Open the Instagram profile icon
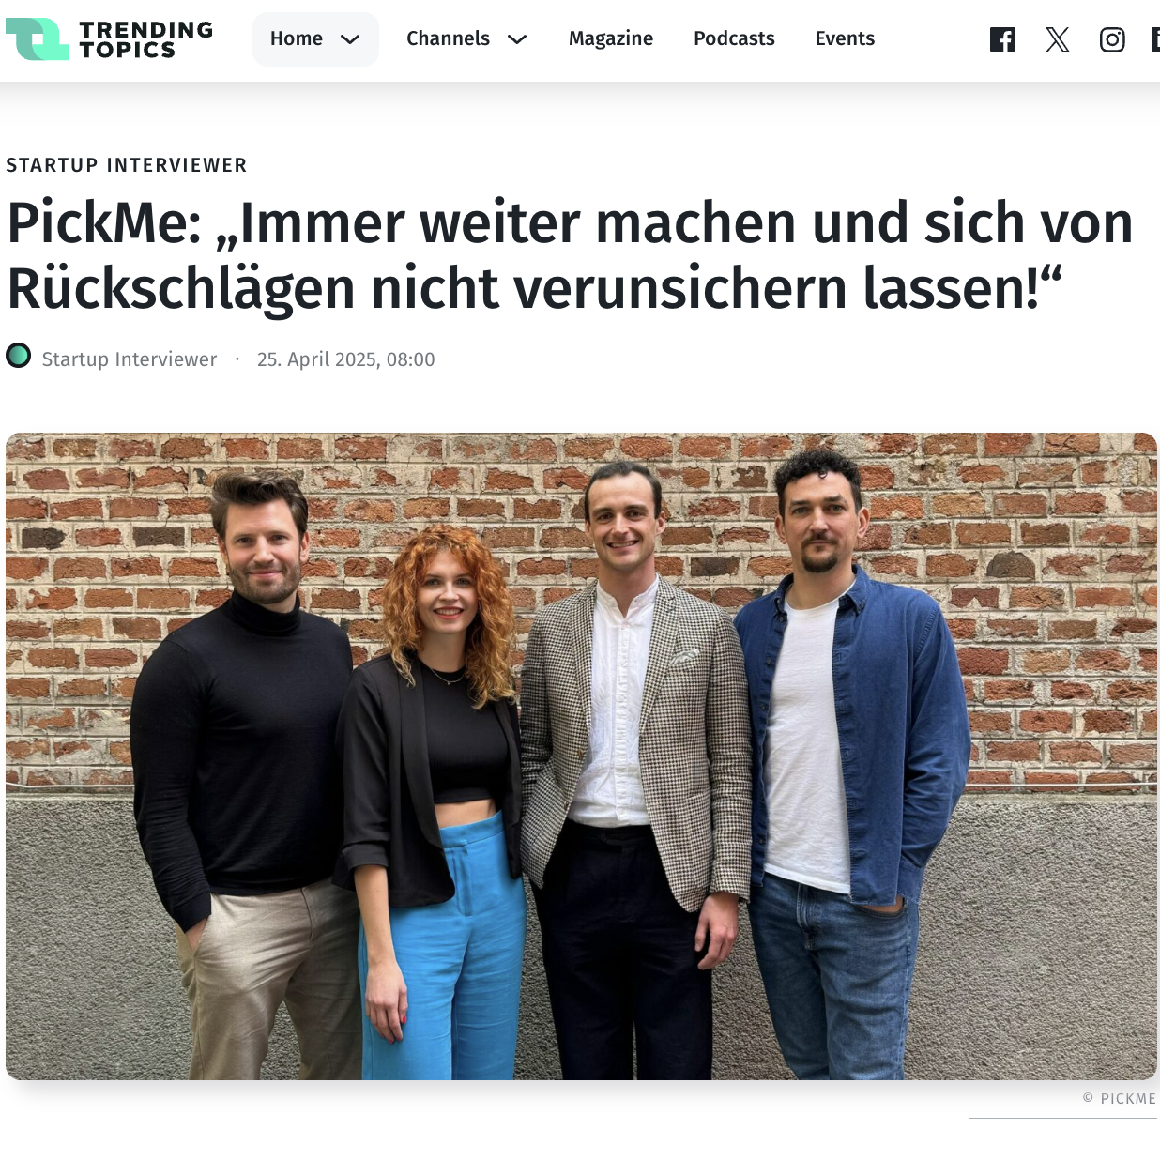This screenshot has width=1160, height=1160. [x=1112, y=39]
